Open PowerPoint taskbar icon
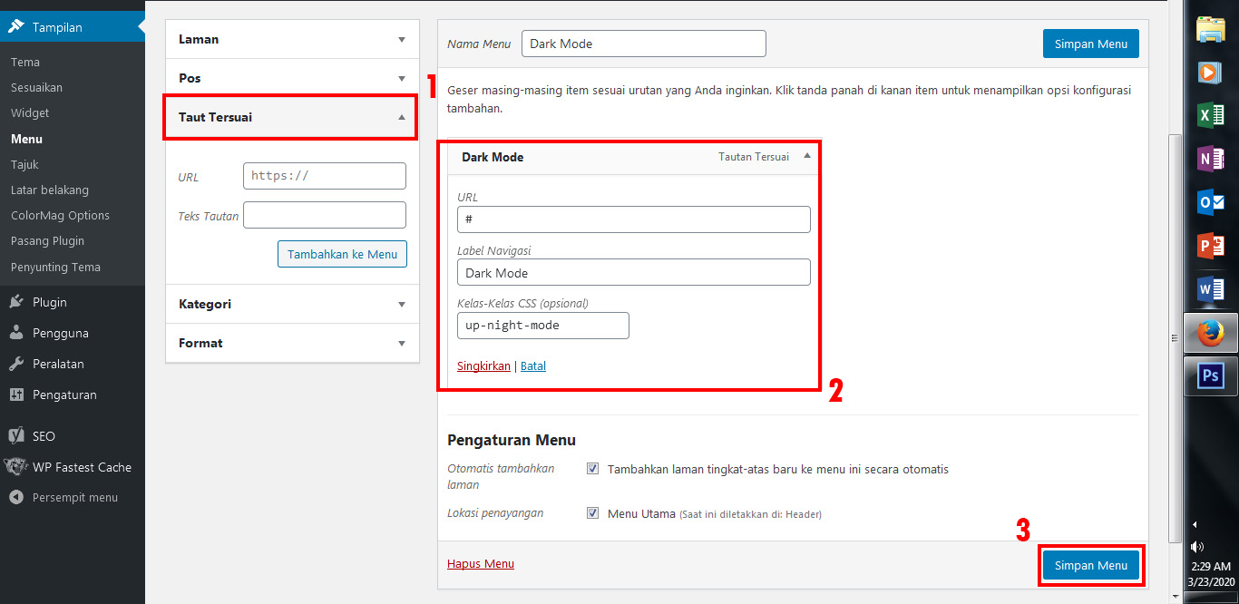Viewport: 1239px width, 604px height. click(x=1210, y=246)
